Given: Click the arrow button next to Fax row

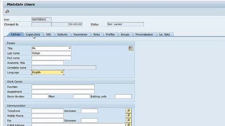Looking at the screenshot, I should pyautogui.click(x=129, y=120).
